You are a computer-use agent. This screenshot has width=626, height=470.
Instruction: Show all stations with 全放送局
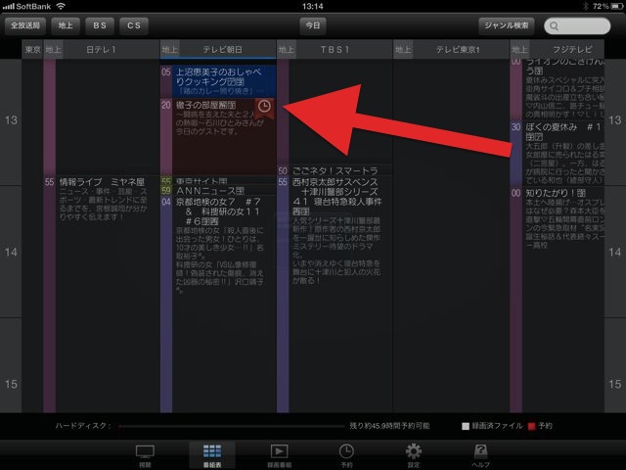[25, 25]
